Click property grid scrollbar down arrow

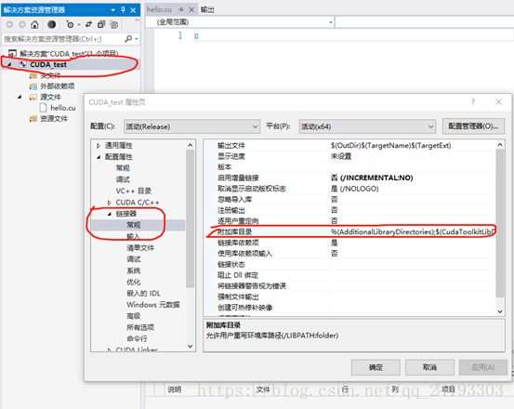500,311
